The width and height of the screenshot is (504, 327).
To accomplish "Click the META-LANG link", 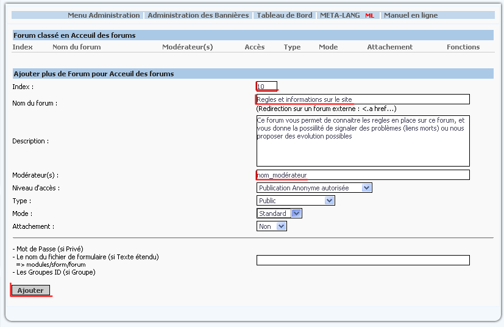I will pos(340,15).
